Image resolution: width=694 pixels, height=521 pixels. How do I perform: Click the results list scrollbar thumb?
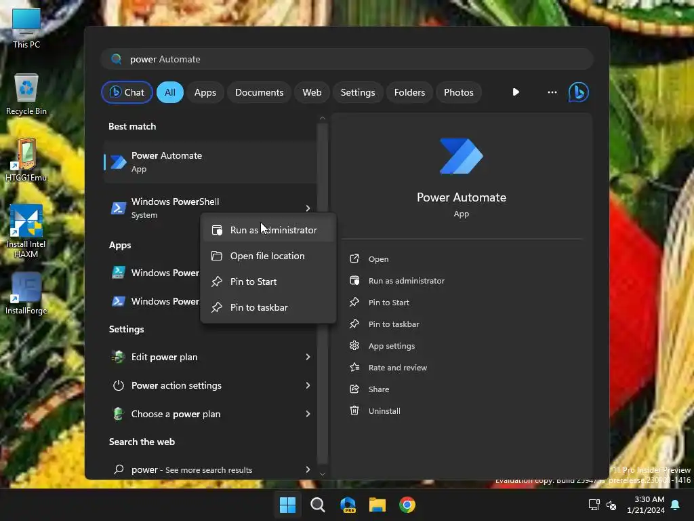[323, 292]
